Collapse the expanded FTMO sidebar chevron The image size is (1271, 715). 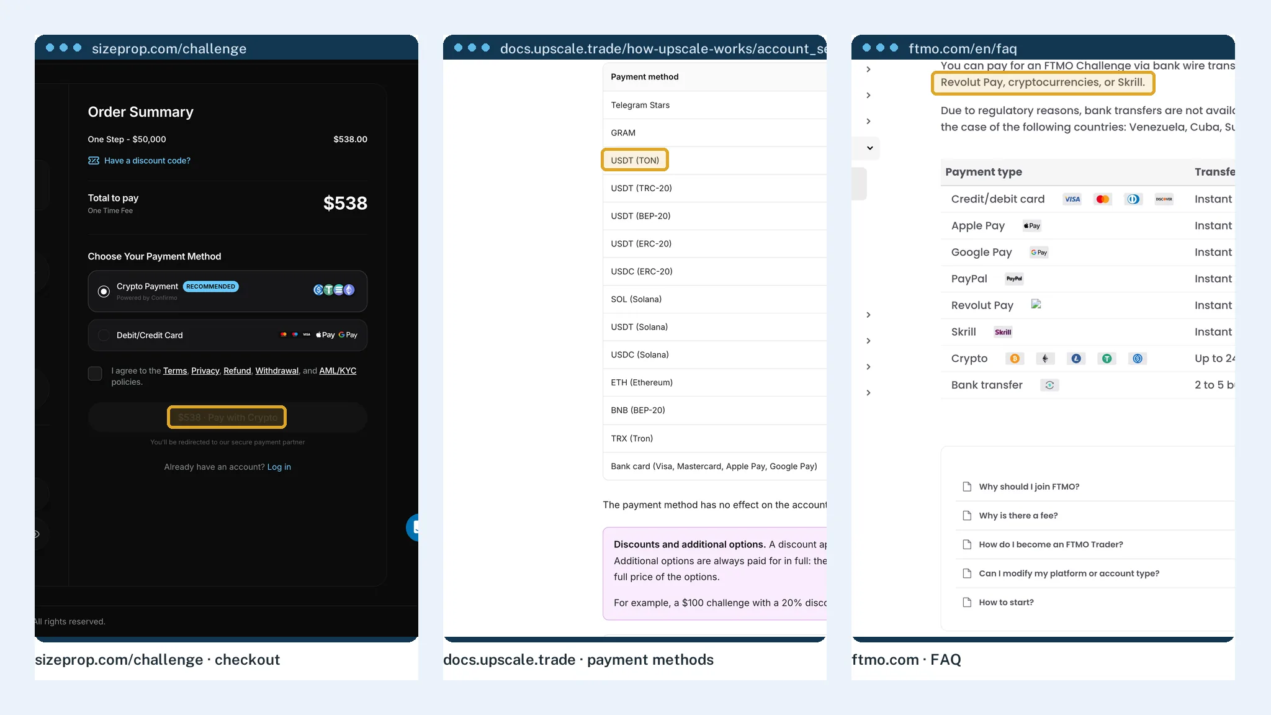[x=869, y=148]
